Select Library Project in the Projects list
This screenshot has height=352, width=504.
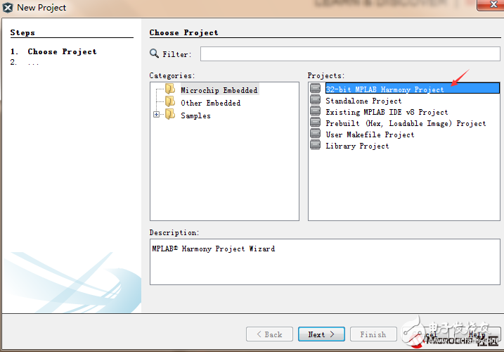click(x=357, y=146)
